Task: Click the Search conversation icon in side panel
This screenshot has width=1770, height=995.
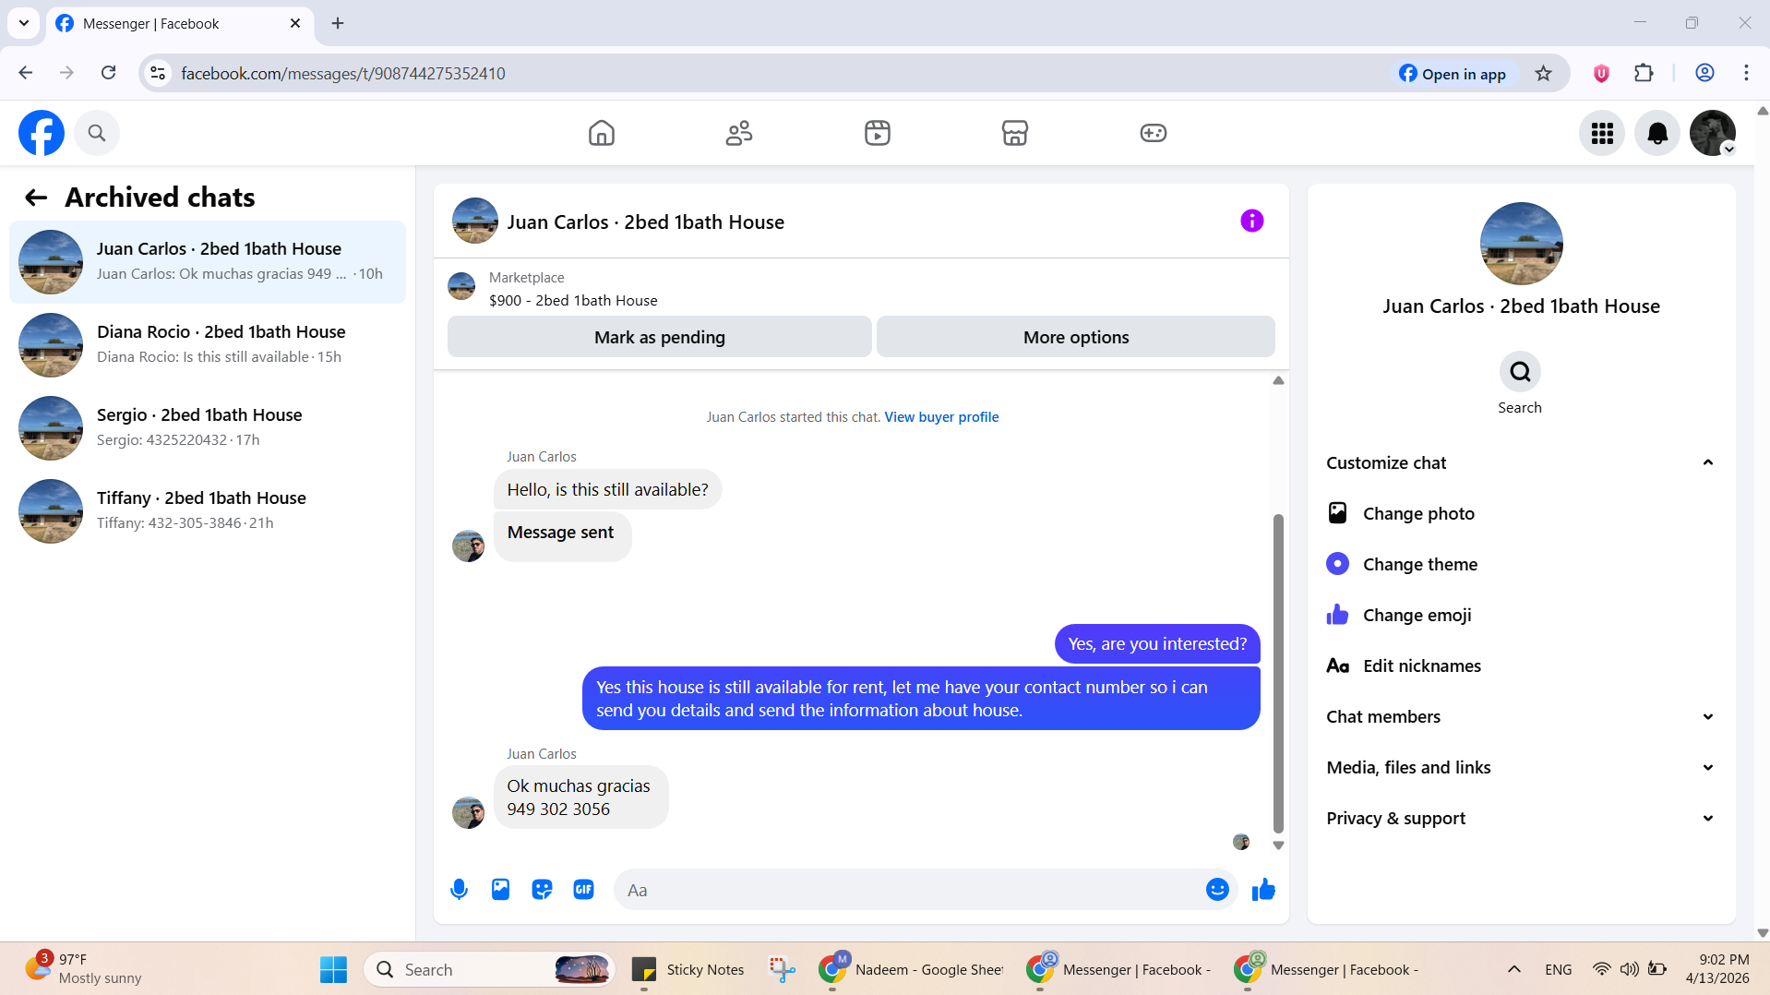Action: point(1519,372)
